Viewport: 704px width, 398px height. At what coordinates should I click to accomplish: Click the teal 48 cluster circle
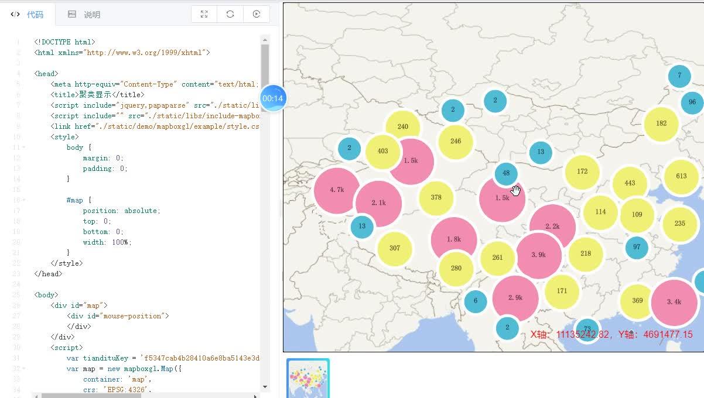coord(506,174)
